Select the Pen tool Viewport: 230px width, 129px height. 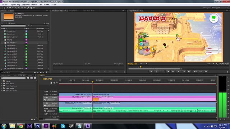[x=28, y=8]
